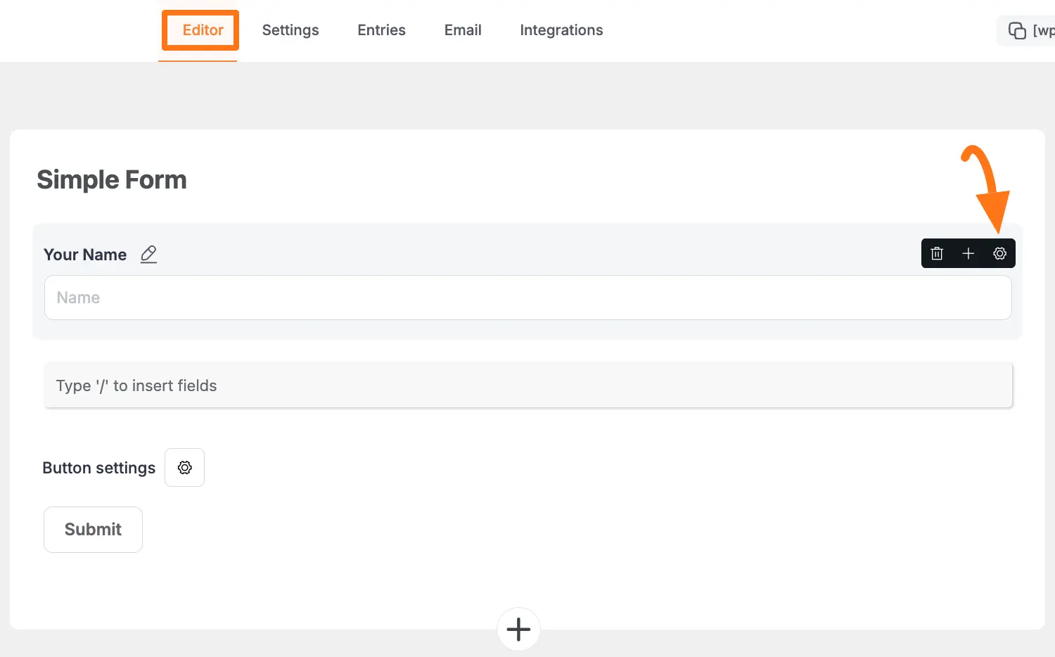Delete the Your Name field via trash icon
Screen dimensions: 1055x657
937,254
